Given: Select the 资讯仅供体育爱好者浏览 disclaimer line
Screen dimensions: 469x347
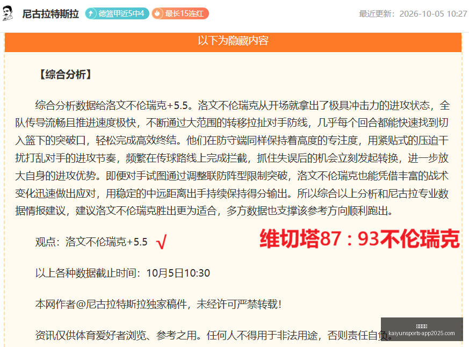Looking at the screenshot, I should 214,335.
